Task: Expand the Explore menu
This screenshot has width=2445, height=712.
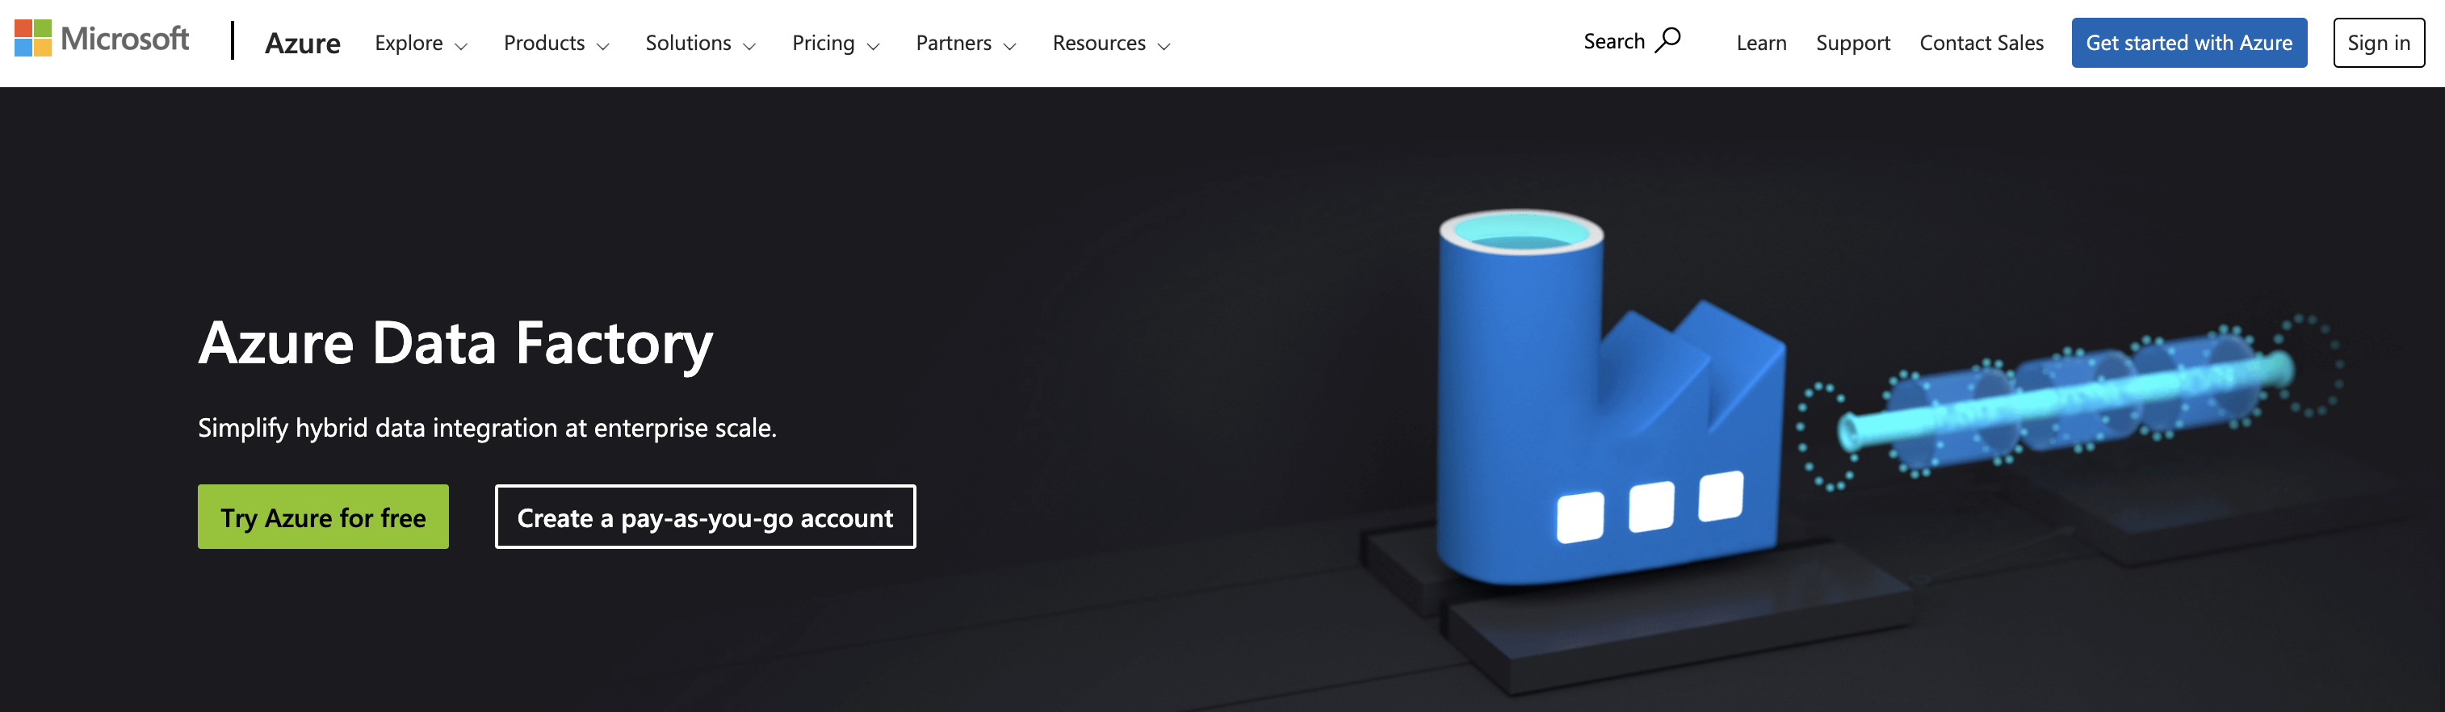Action: point(421,43)
